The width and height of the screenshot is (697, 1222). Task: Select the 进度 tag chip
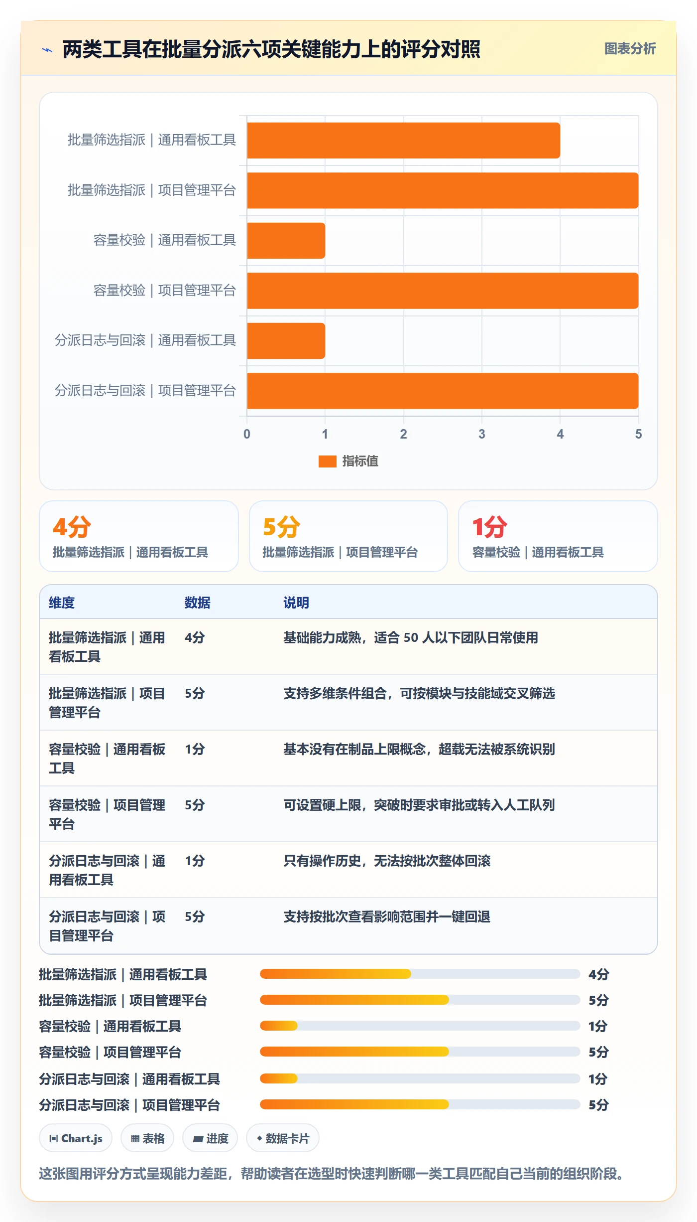(x=210, y=1138)
